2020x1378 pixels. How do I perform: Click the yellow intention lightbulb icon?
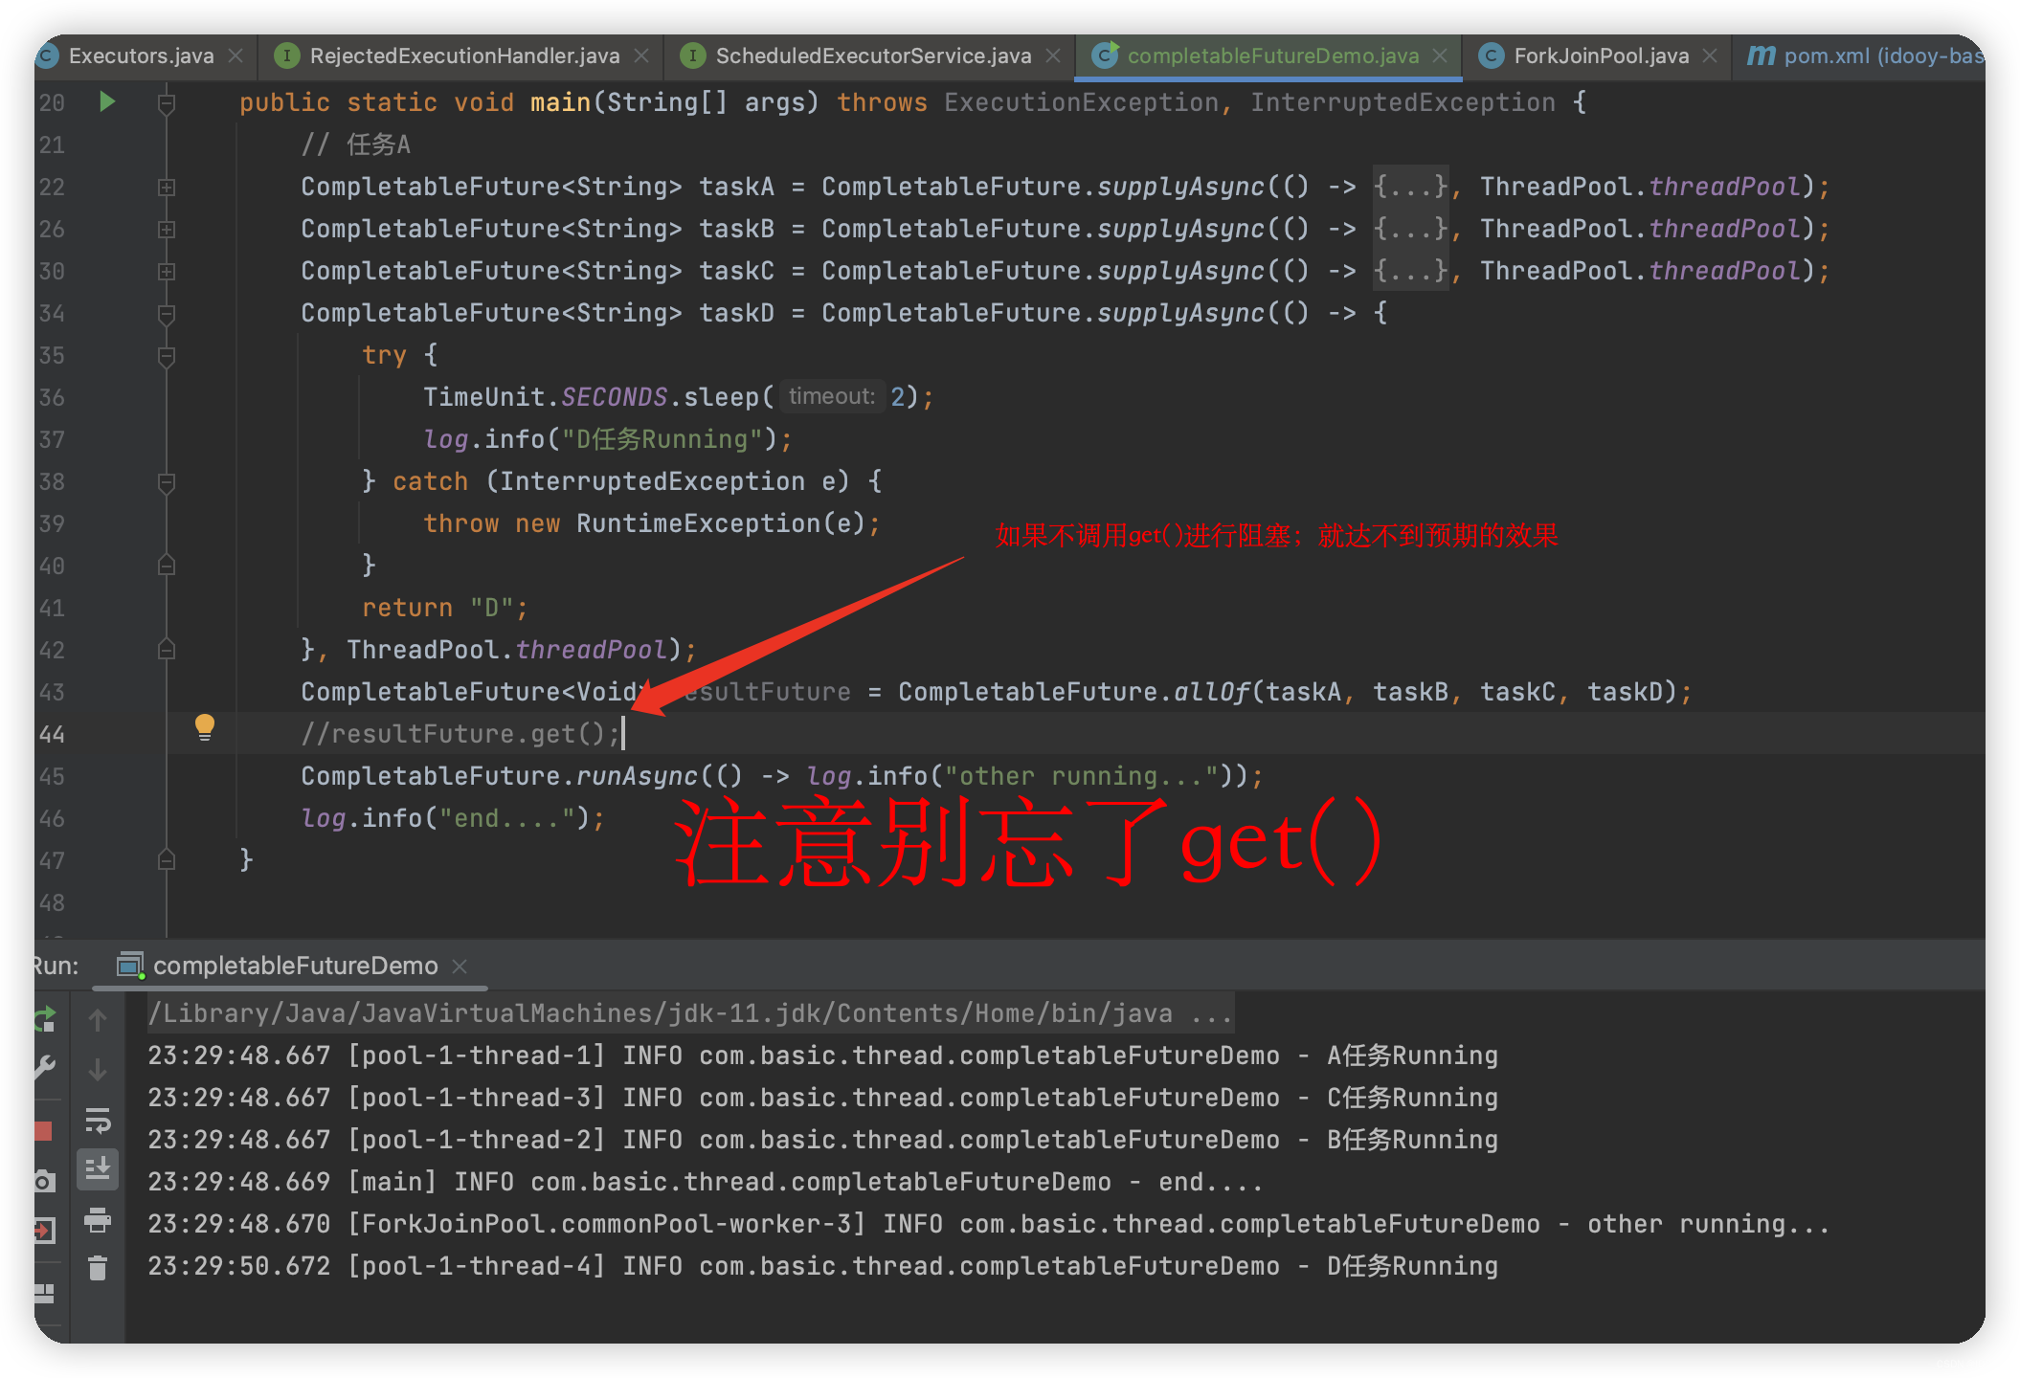click(x=205, y=727)
